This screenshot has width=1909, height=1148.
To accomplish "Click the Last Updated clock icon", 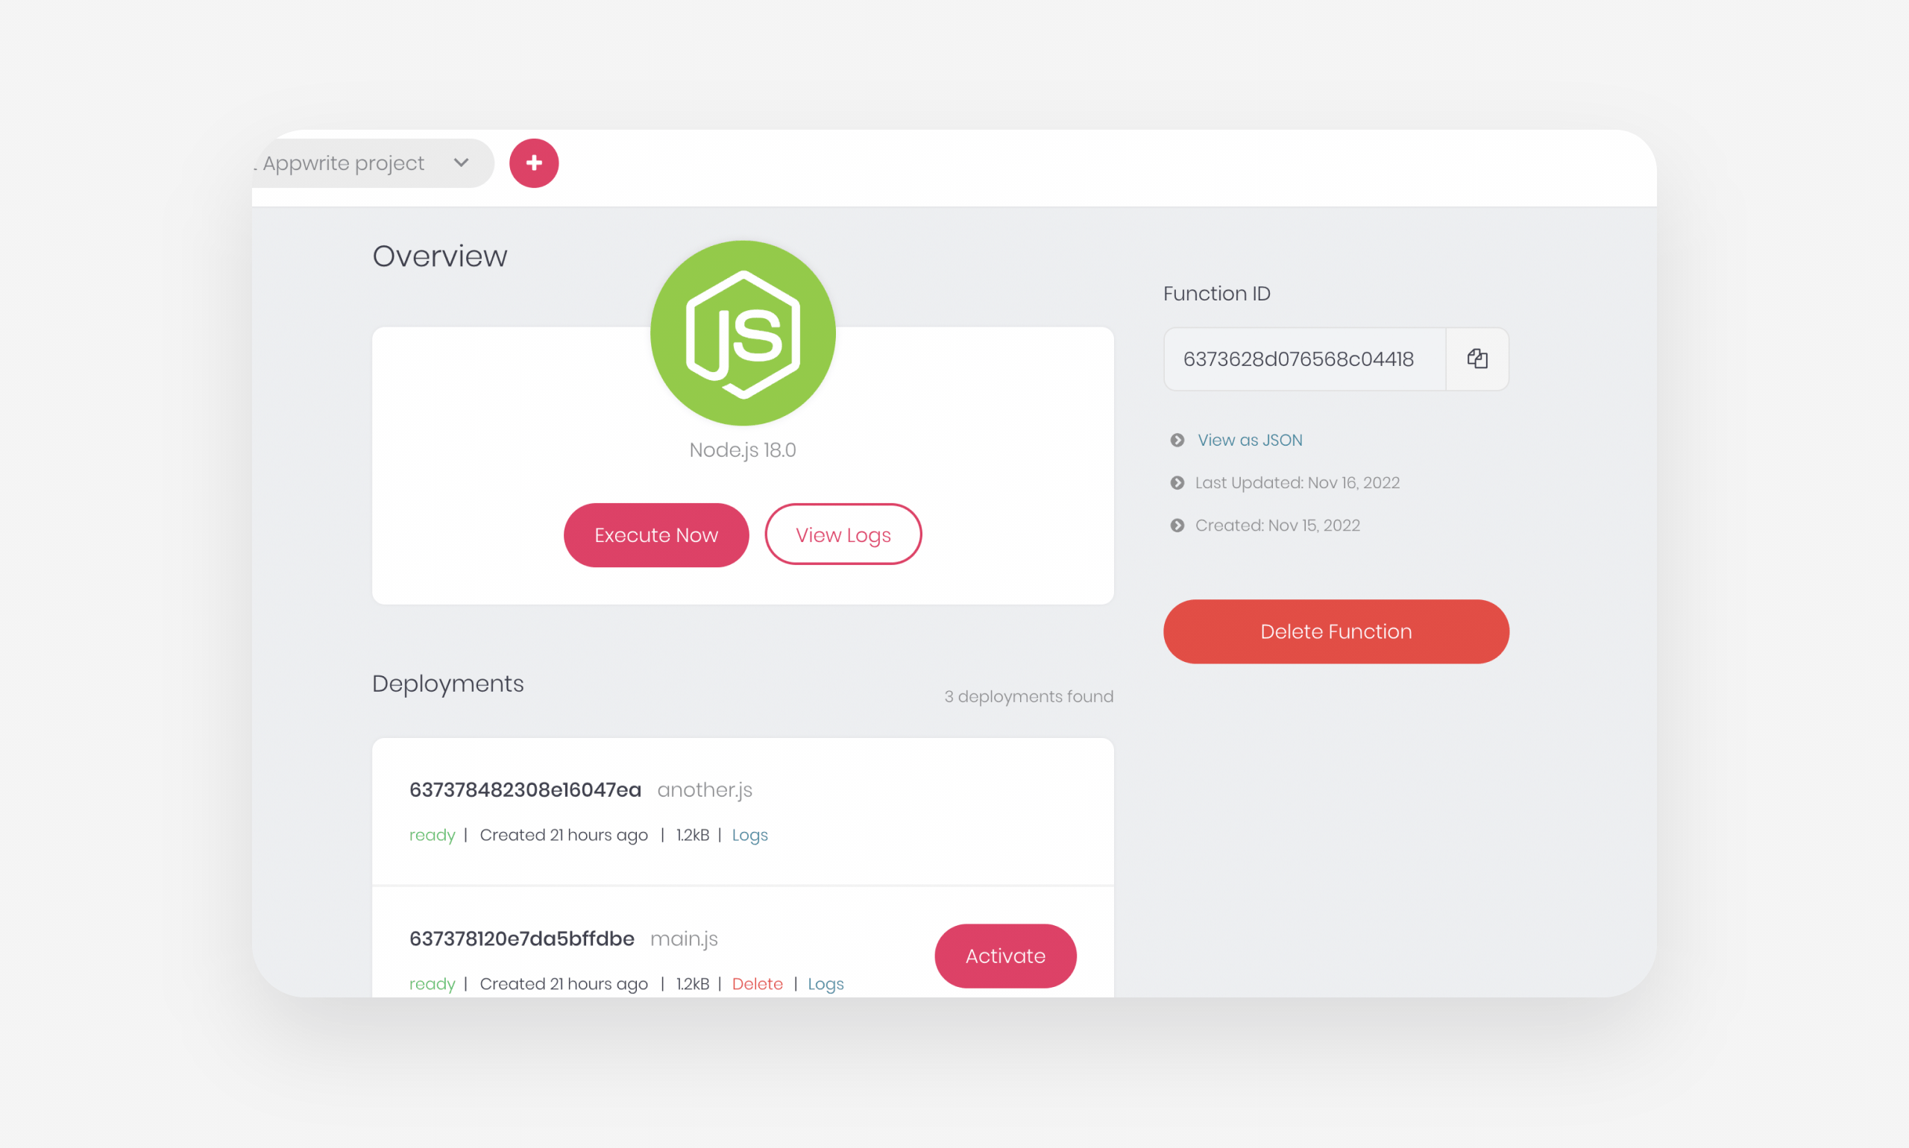I will (x=1174, y=482).
